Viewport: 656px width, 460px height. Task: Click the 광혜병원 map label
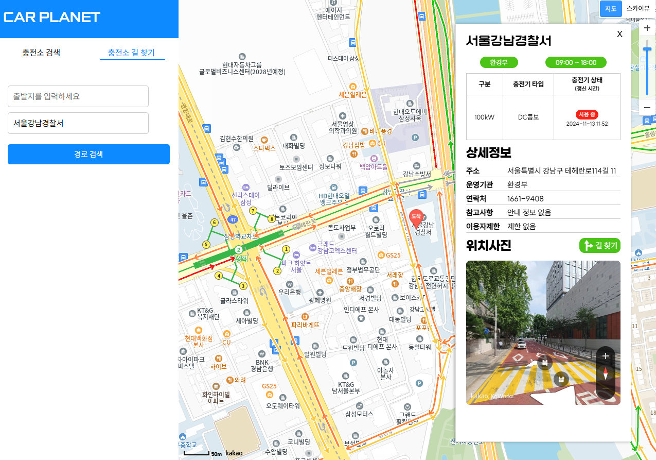pos(320,300)
